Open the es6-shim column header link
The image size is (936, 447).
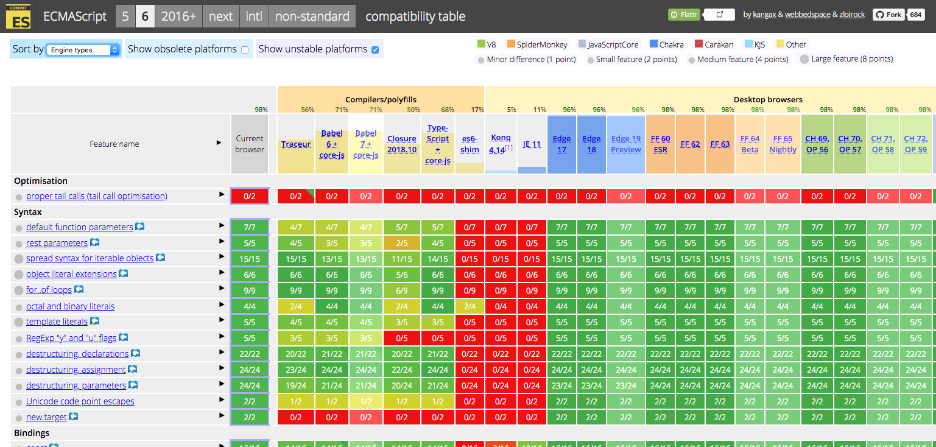[470, 144]
